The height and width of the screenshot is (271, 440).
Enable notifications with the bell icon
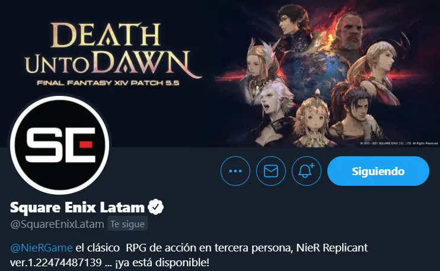(x=307, y=171)
